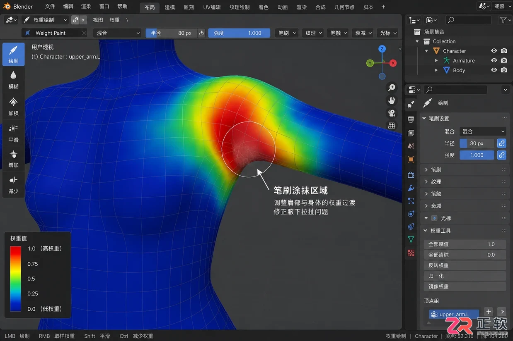Screen dimensions: 513x341
Task: Open the 渲染 menu in top bar
Action: coord(86,7)
